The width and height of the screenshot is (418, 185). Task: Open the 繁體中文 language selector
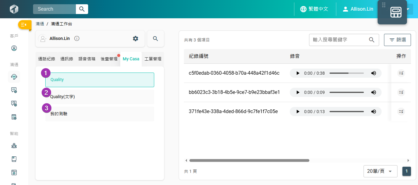(314, 9)
